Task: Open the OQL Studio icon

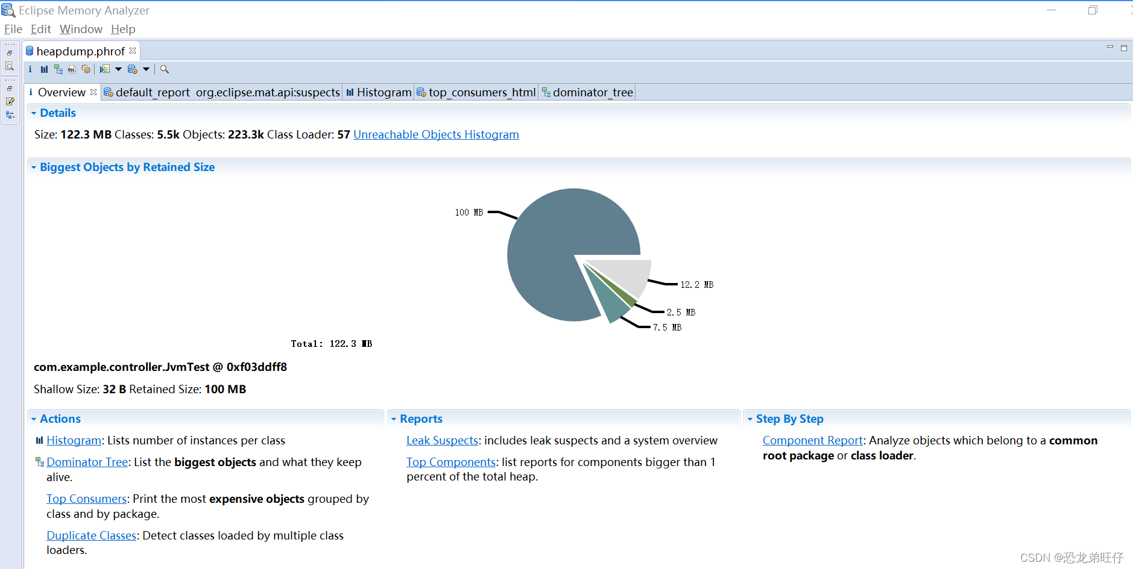Action: [x=72, y=69]
